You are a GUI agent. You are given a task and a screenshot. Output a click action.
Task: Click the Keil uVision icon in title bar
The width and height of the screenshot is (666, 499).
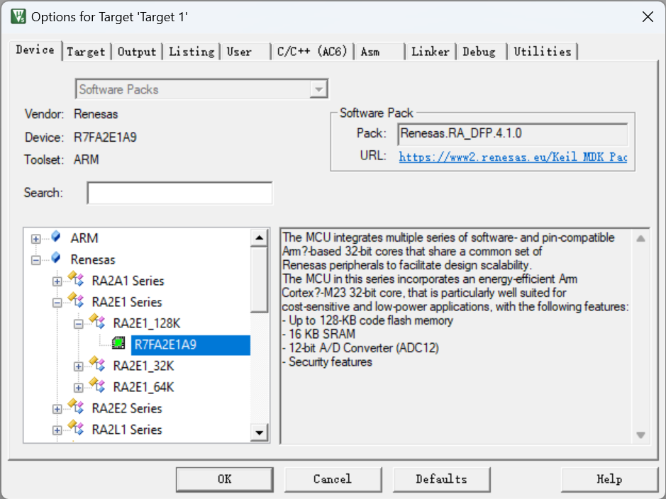[18, 16]
